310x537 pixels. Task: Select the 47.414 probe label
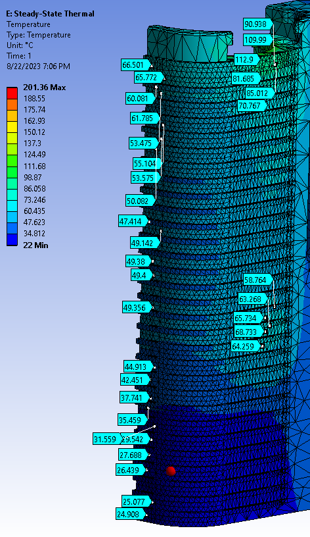pos(133,221)
